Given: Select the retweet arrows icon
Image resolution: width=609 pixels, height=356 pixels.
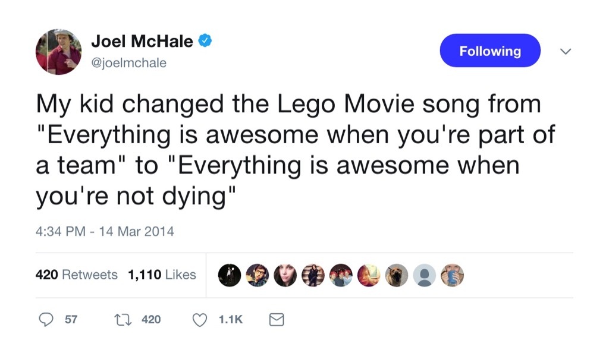Looking at the screenshot, I should pos(125,319).
